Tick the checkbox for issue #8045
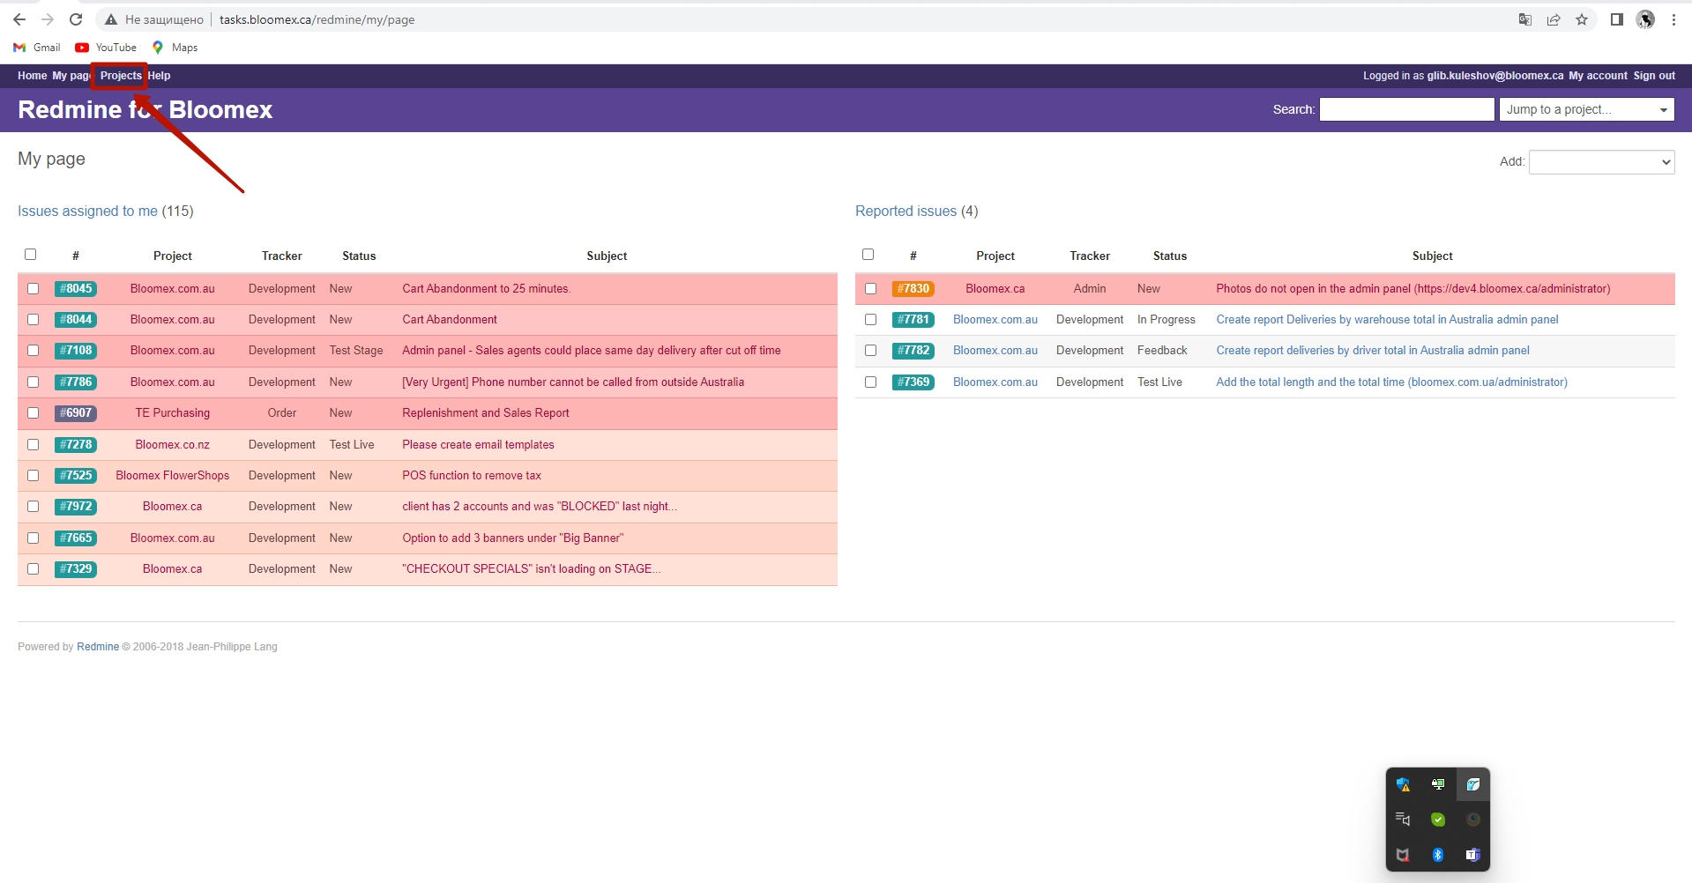Viewport: 1692px width, 883px height. tap(34, 288)
